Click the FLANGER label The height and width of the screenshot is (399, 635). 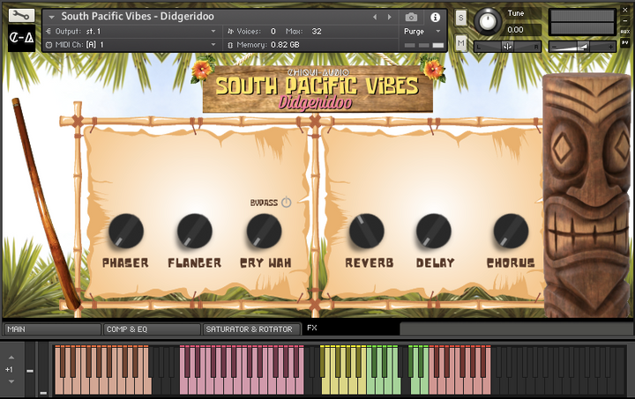click(194, 262)
